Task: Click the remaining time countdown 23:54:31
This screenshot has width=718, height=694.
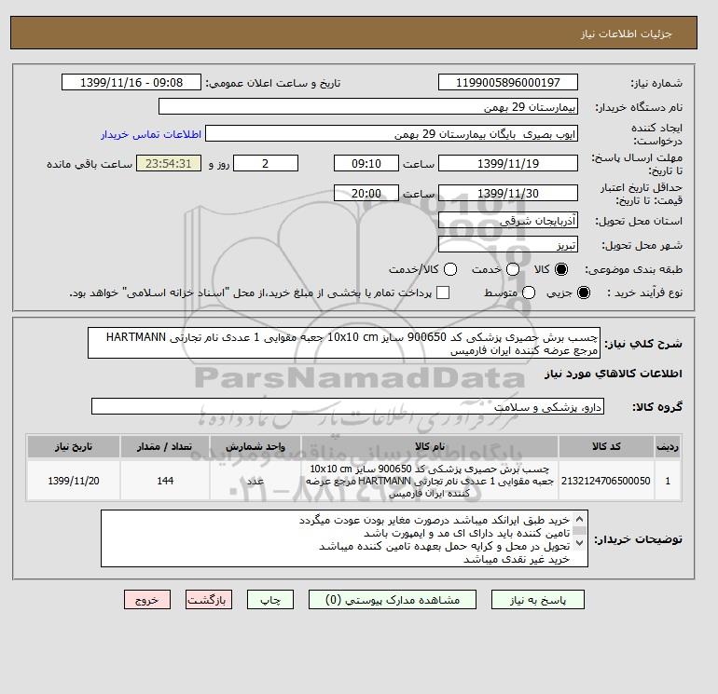Action: (x=169, y=163)
